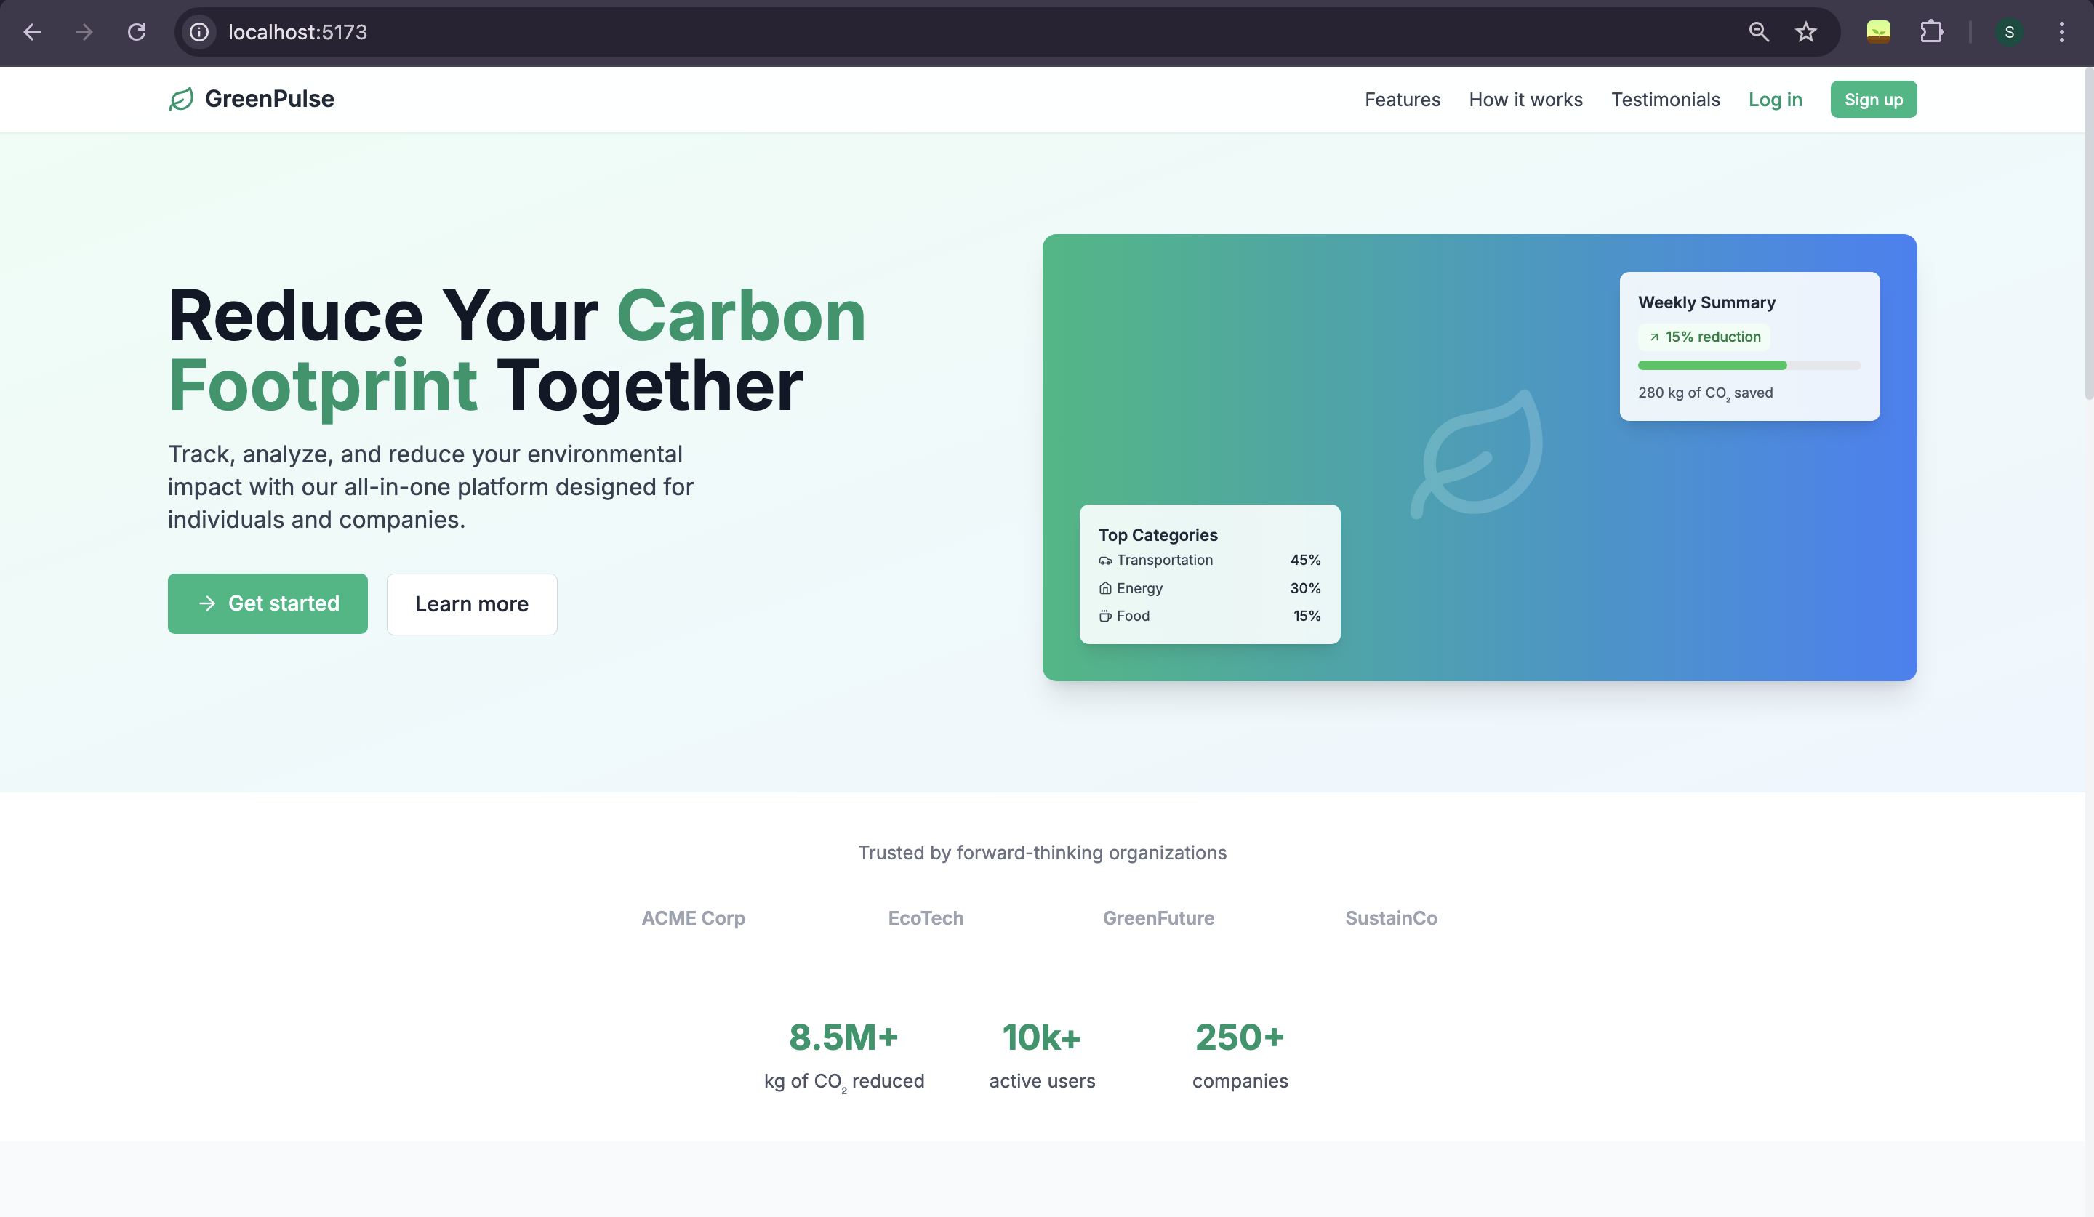Click the large leaf icon in hero graphic
The height and width of the screenshot is (1217, 2094).
pyautogui.click(x=1478, y=454)
